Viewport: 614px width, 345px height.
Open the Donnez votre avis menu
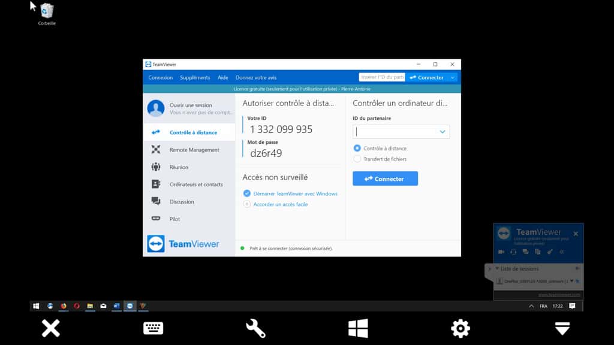tap(255, 77)
